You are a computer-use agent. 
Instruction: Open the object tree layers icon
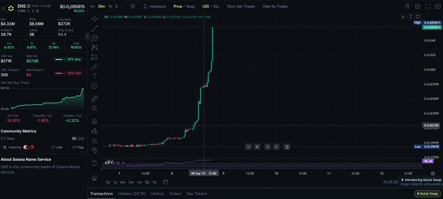[x=95, y=178]
